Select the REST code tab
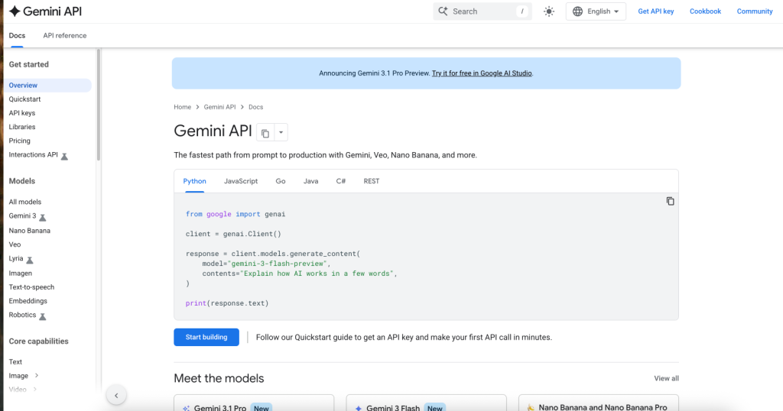Viewport: 783px width, 411px height. point(372,181)
